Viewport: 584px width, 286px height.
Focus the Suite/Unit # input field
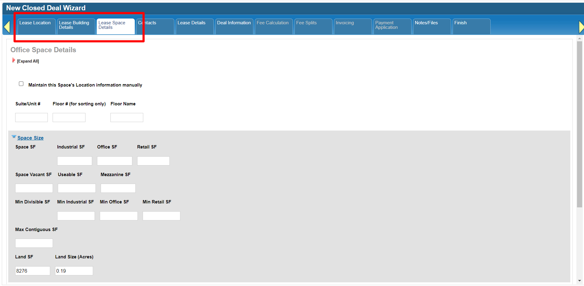click(32, 117)
